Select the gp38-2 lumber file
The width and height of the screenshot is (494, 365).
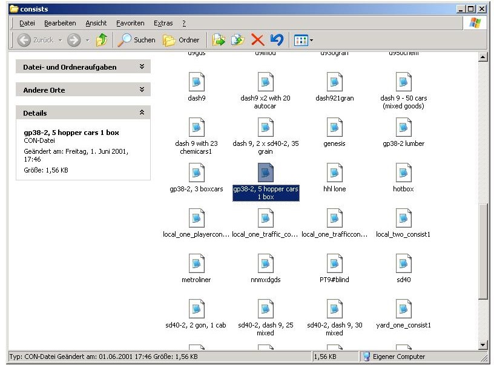(x=403, y=127)
